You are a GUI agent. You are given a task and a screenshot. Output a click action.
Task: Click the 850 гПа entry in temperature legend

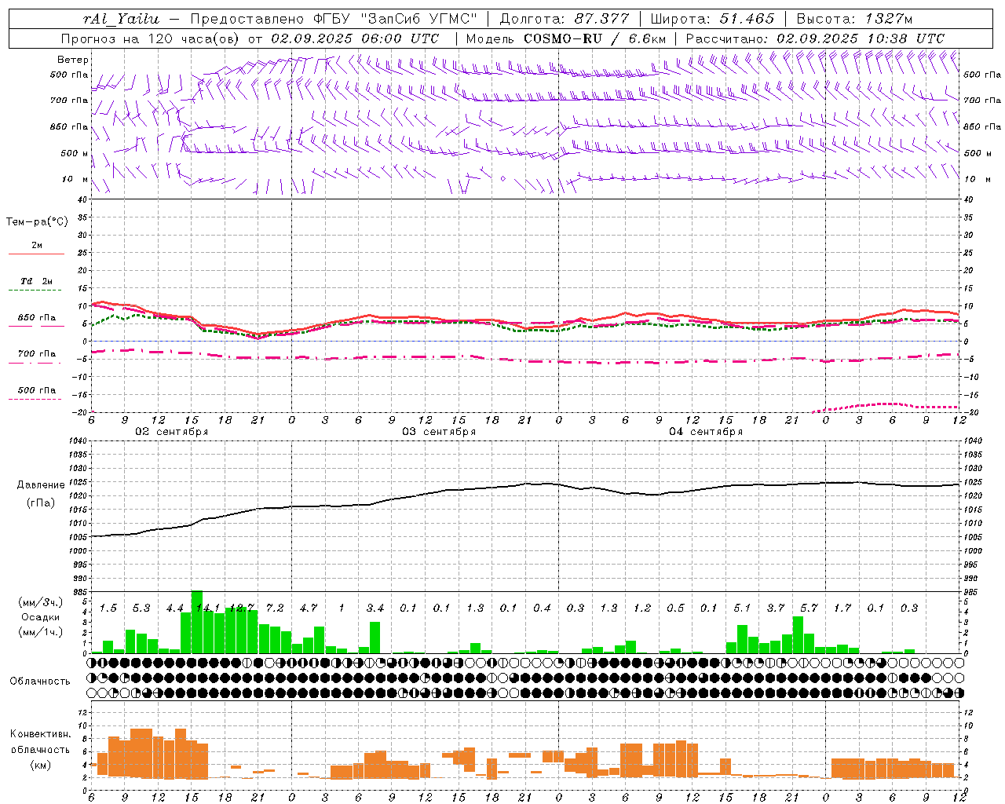37,318
